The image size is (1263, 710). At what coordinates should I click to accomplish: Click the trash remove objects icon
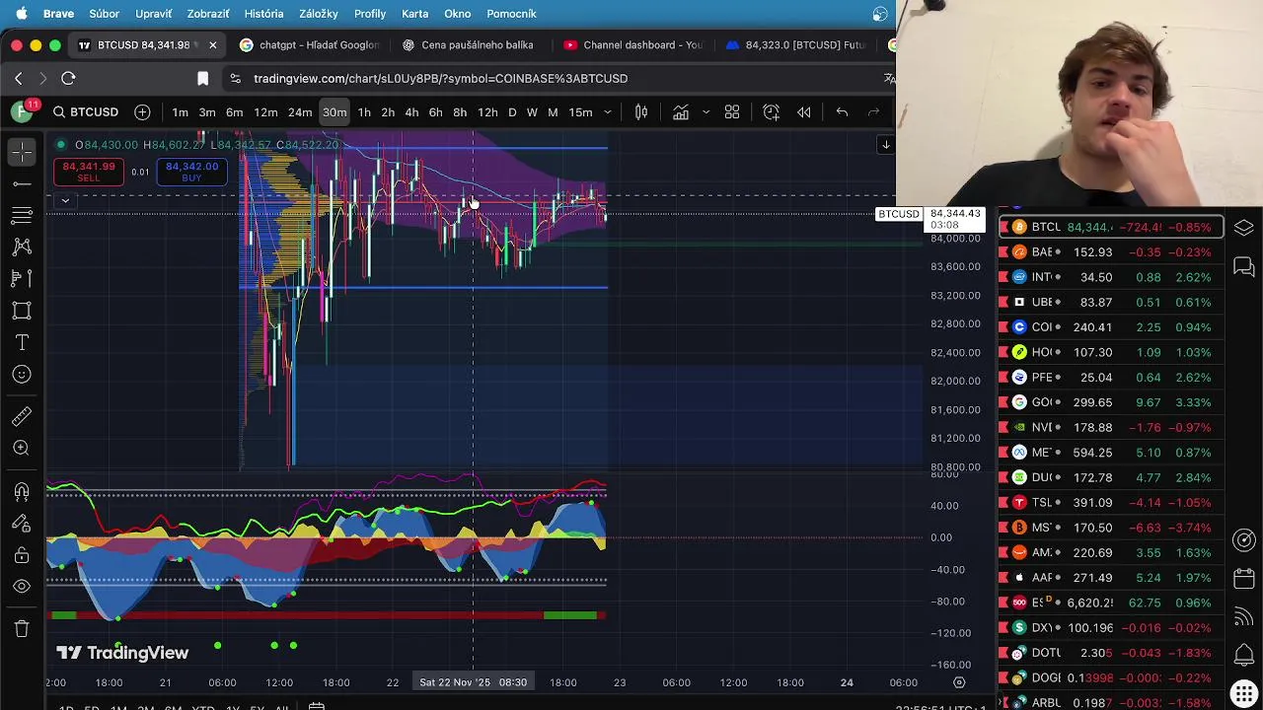[x=22, y=628]
